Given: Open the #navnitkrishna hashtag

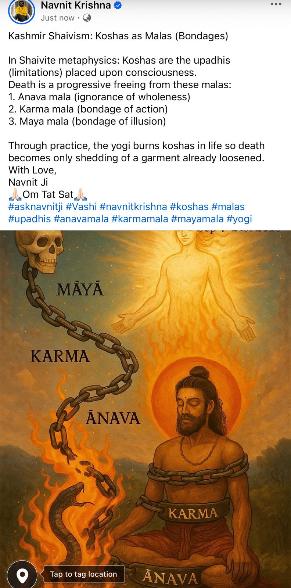Looking at the screenshot, I should point(133,207).
